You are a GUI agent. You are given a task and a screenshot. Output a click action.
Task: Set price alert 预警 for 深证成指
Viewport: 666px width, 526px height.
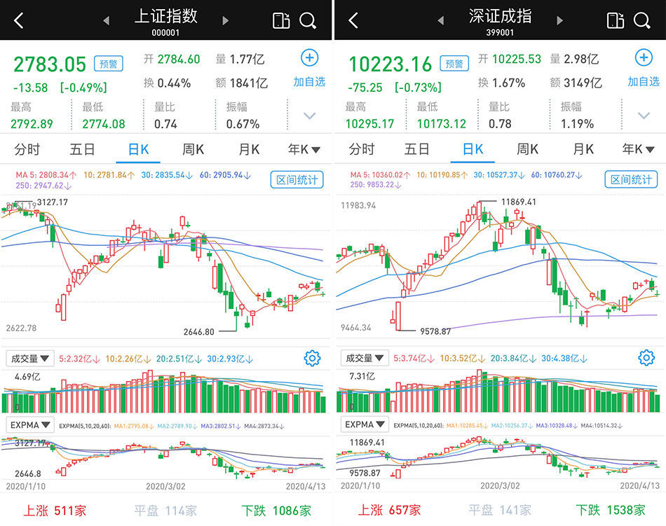454,64
